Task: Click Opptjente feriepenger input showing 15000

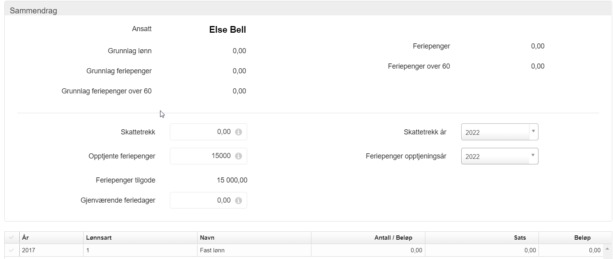Action: tap(202, 156)
